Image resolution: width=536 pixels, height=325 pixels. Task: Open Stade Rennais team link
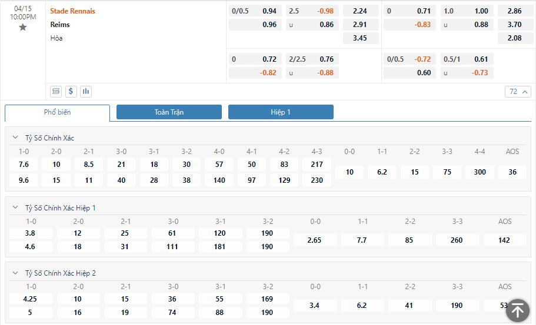[x=72, y=11]
